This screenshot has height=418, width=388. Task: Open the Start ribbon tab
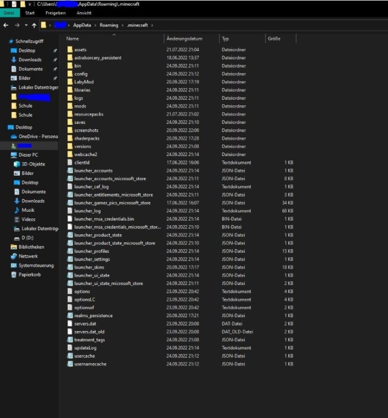coord(30,13)
